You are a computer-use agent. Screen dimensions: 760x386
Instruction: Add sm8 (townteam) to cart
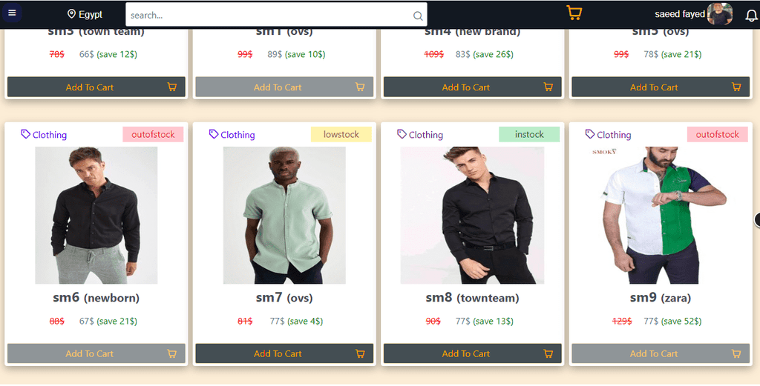point(473,353)
